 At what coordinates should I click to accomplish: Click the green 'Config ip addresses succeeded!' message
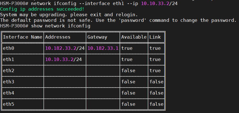point(42,9)
